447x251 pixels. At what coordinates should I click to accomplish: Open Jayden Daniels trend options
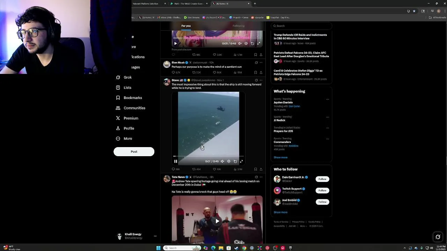[328, 99]
